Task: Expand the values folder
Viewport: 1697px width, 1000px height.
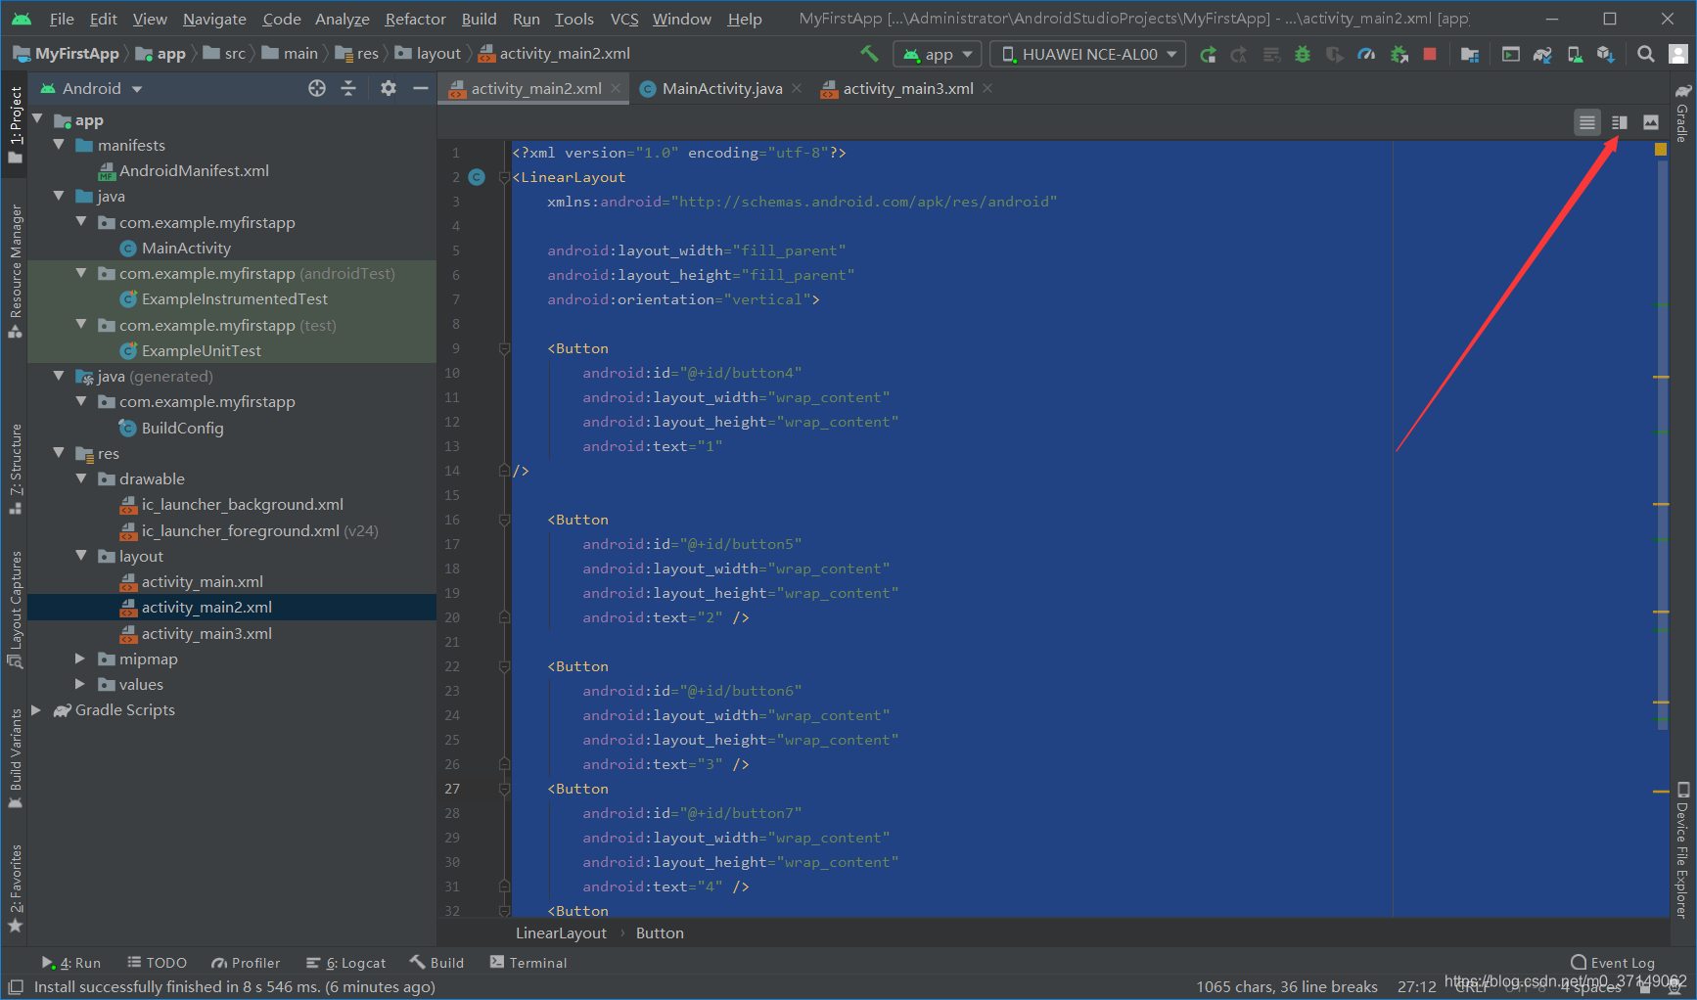Action: click(x=81, y=684)
